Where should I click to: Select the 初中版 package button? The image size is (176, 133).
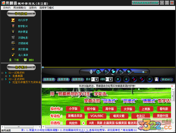pyautogui.click(x=91, y=109)
